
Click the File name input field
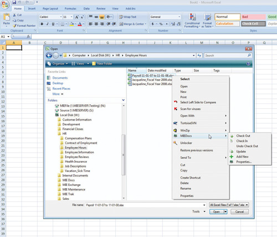pos(146,205)
